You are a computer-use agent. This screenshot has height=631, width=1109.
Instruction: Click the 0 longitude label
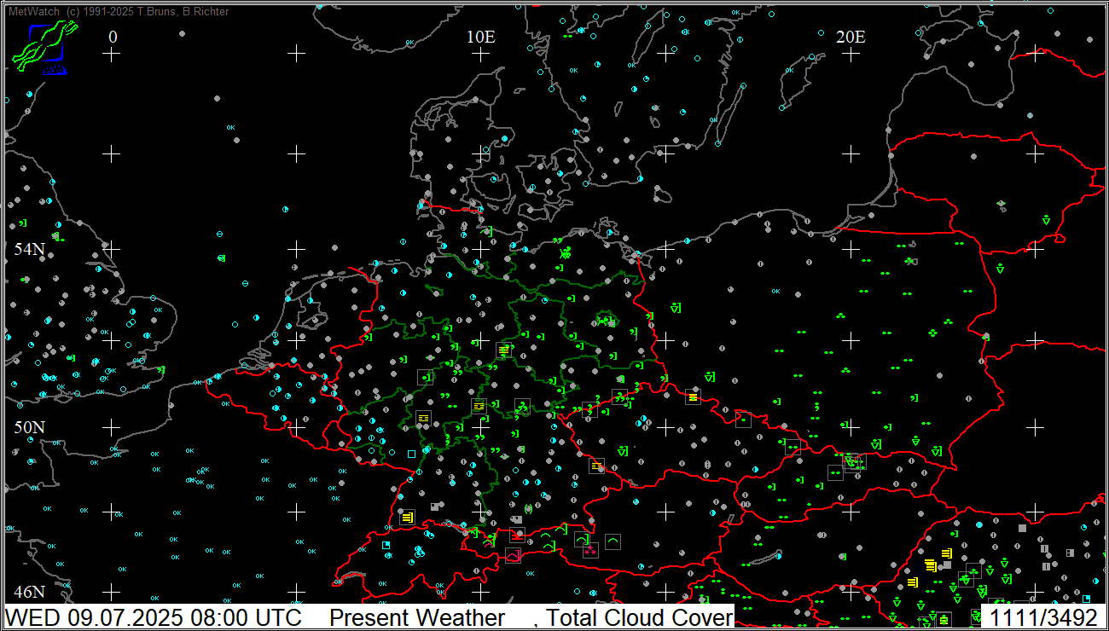(113, 37)
